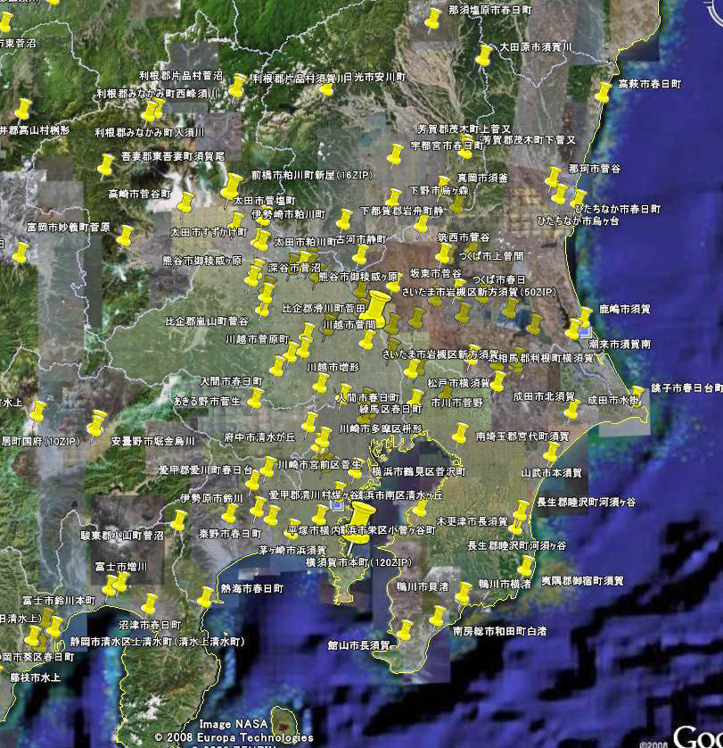The height and width of the screenshot is (748, 723).
Task: Click the pushpin beside 那須塩原市春日町
Action: tap(434, 18)
